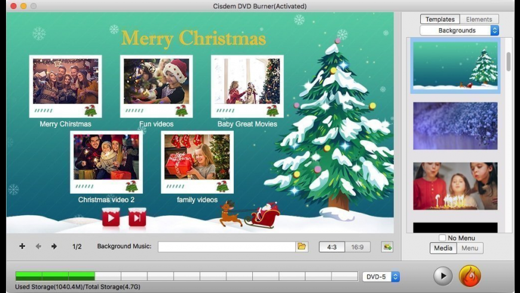Click the templates list scrollbar
The width and height of the screenshot is (520, 293).
(509, 62)
